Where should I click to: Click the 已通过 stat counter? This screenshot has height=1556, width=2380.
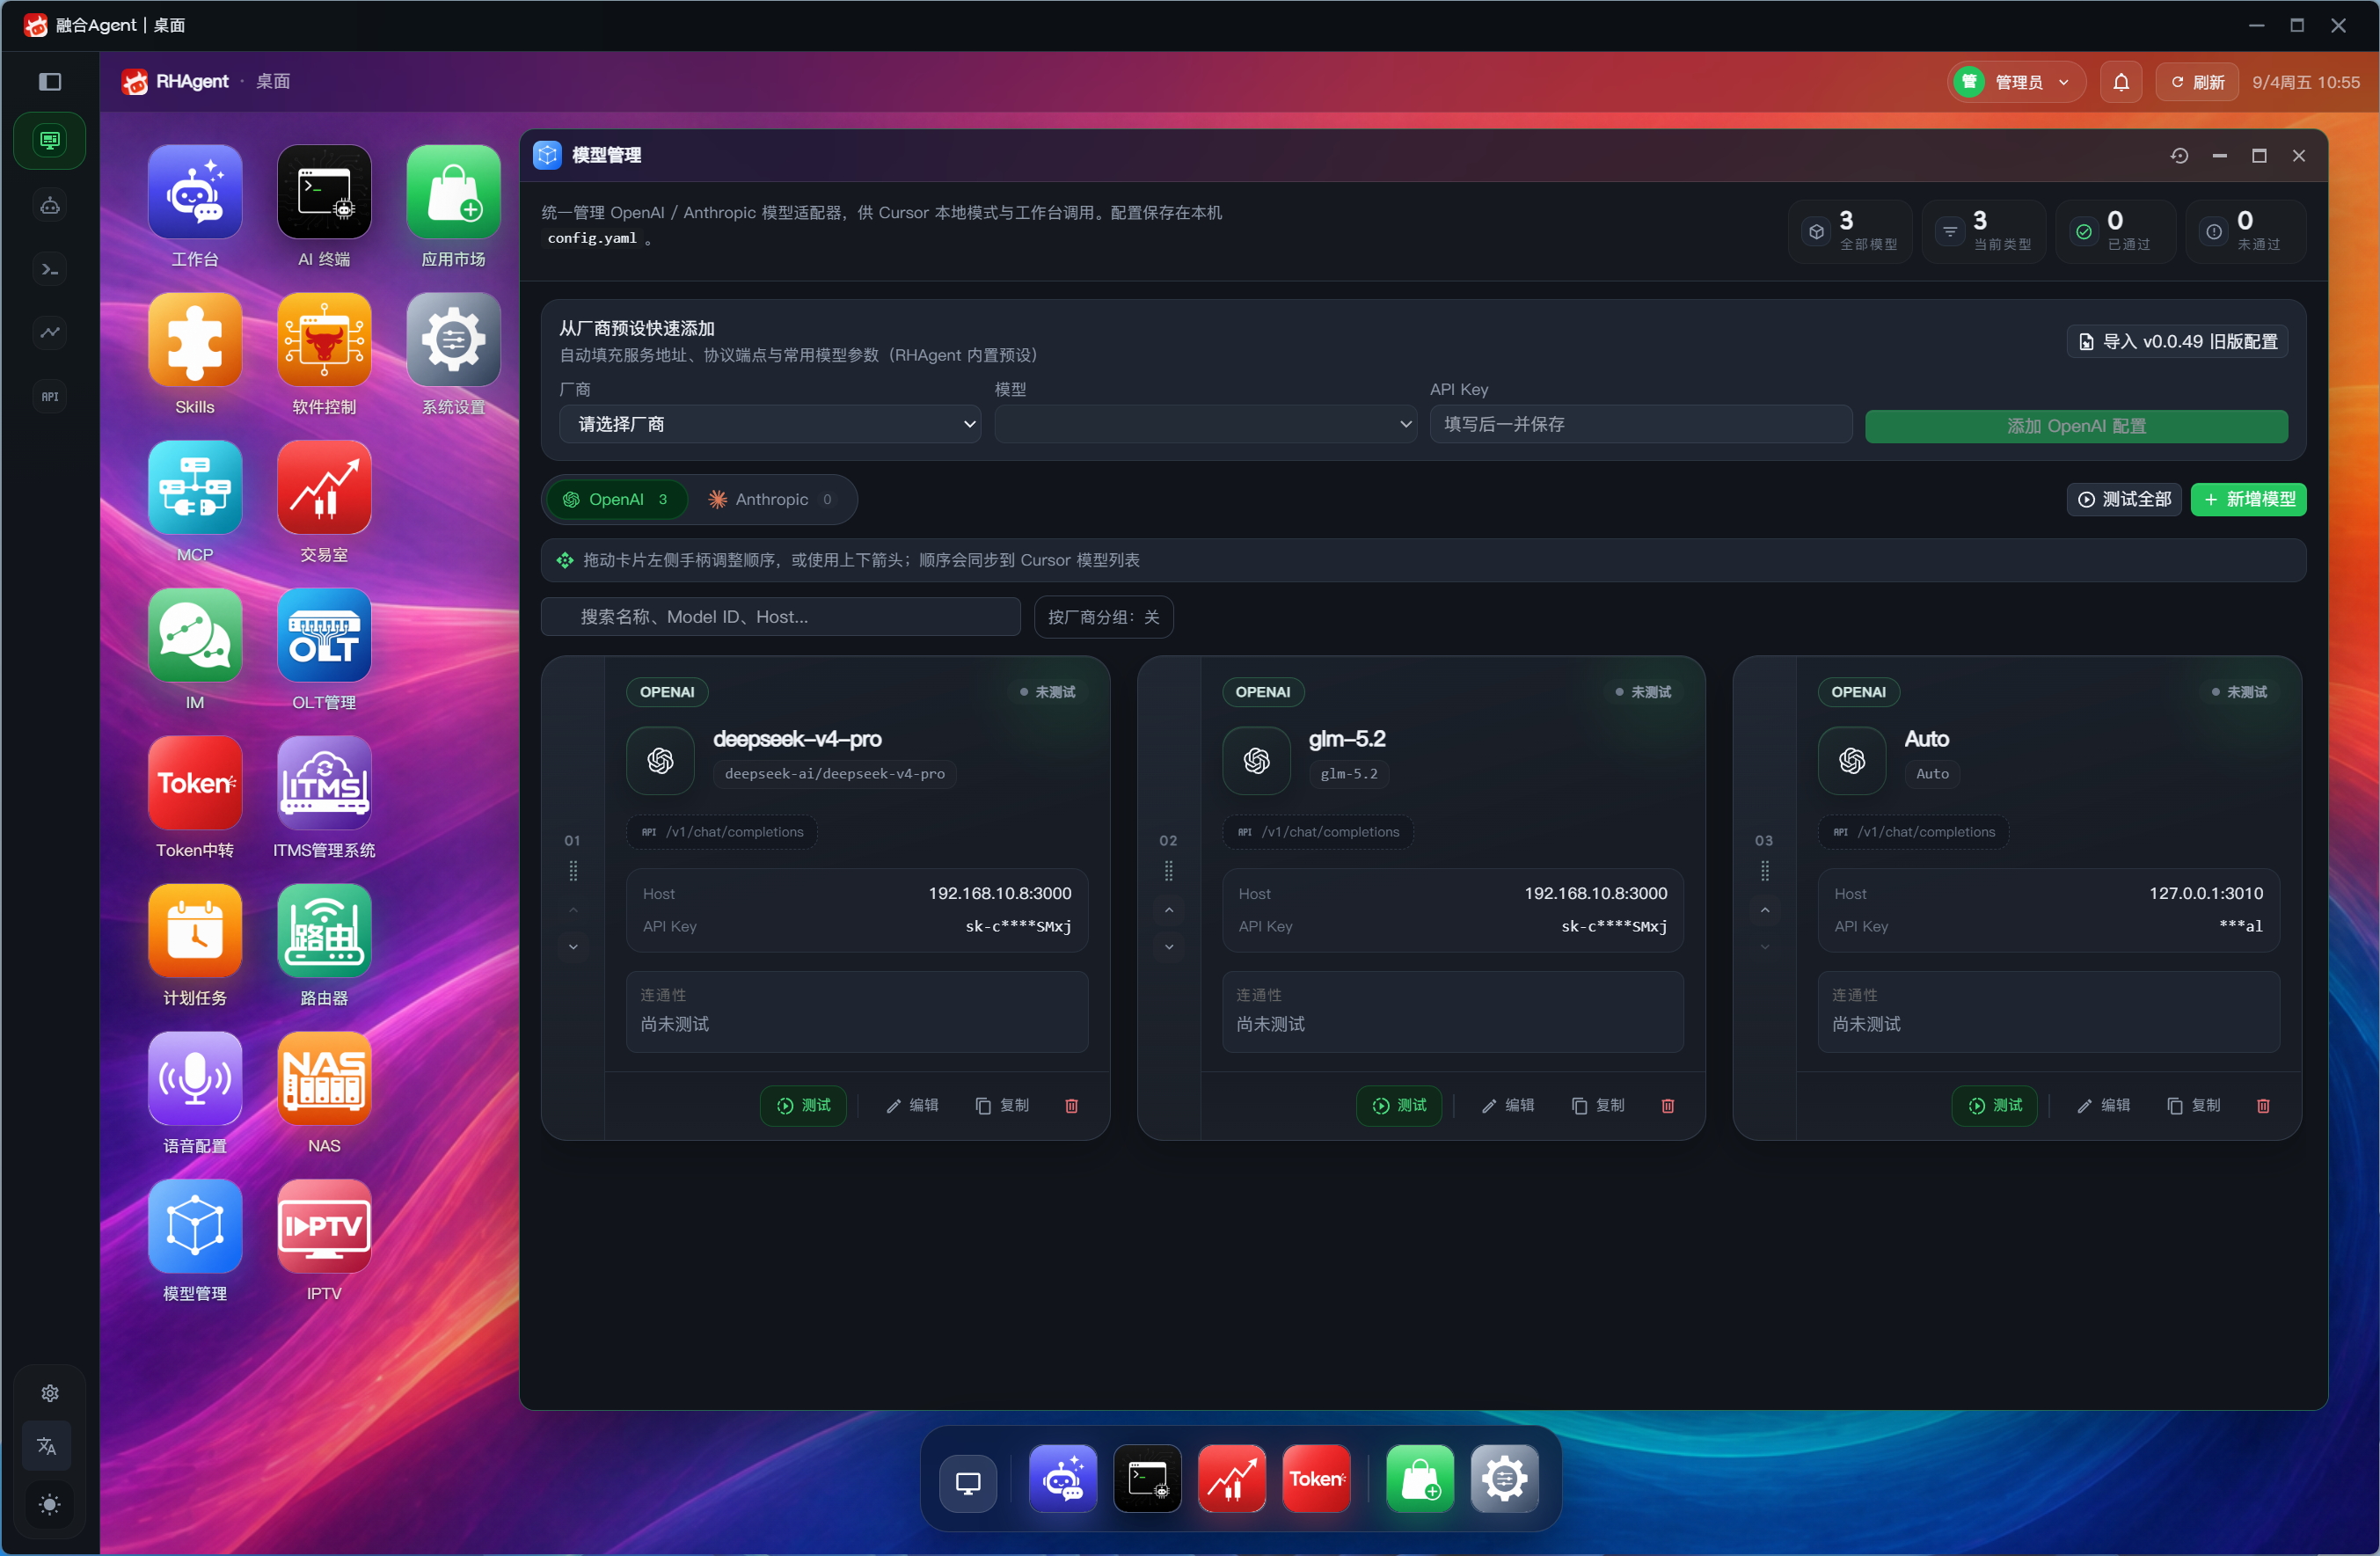point(2115,232)
